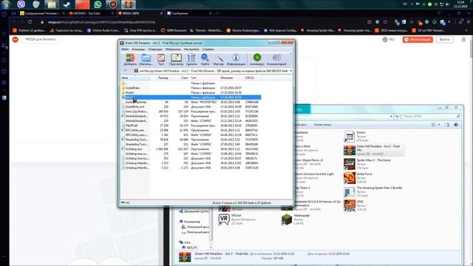Image resolution: width=473 pixels, height=266 pixels.
Task: Open the Команды menu in WinRAR
Action: pyautogui.click(x=138, y=50)
